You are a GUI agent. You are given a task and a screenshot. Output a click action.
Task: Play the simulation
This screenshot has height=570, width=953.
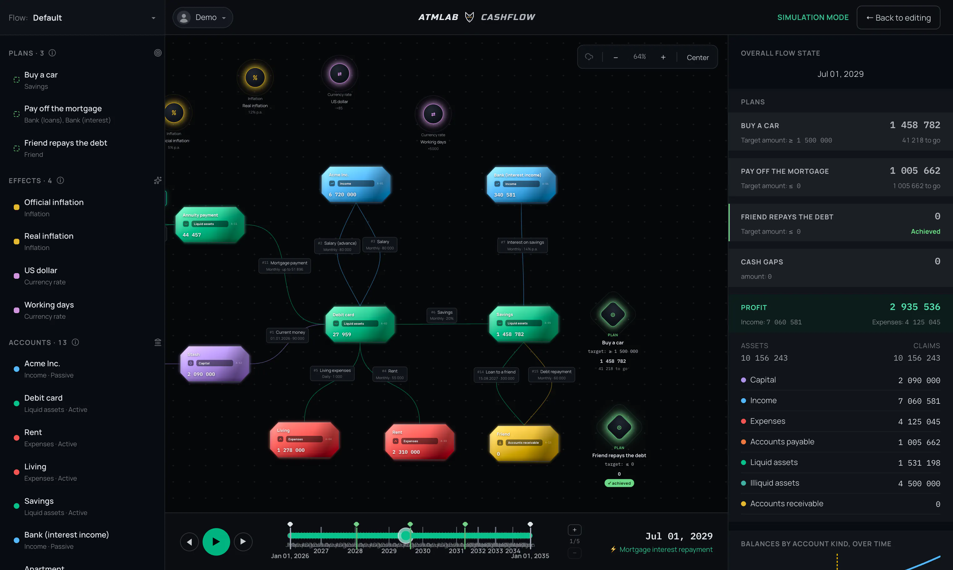click(x=216, y=542)
